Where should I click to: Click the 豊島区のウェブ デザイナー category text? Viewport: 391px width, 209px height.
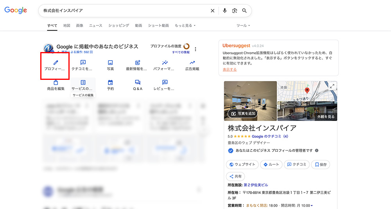click(x=249, y=143)
